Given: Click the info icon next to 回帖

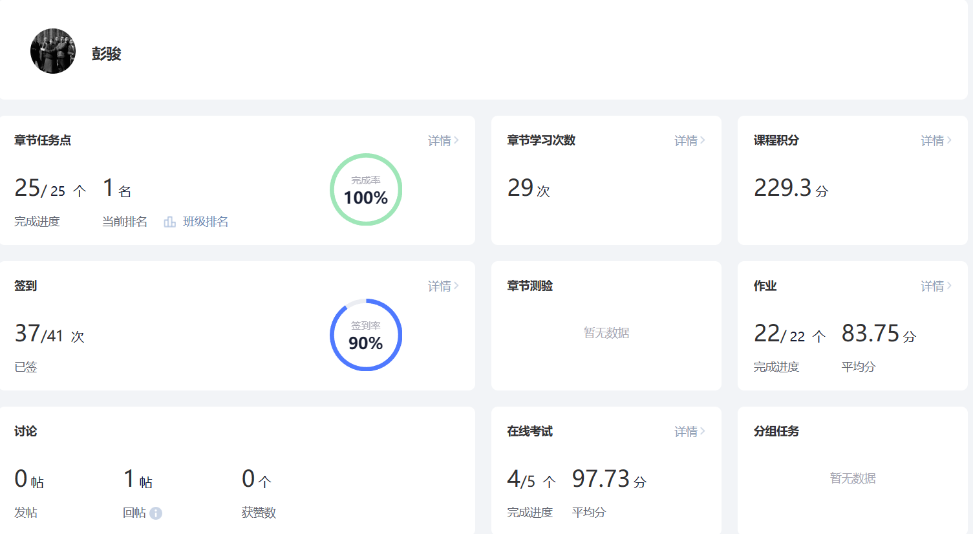Looking at the screenshot, I should pos(156,513).
